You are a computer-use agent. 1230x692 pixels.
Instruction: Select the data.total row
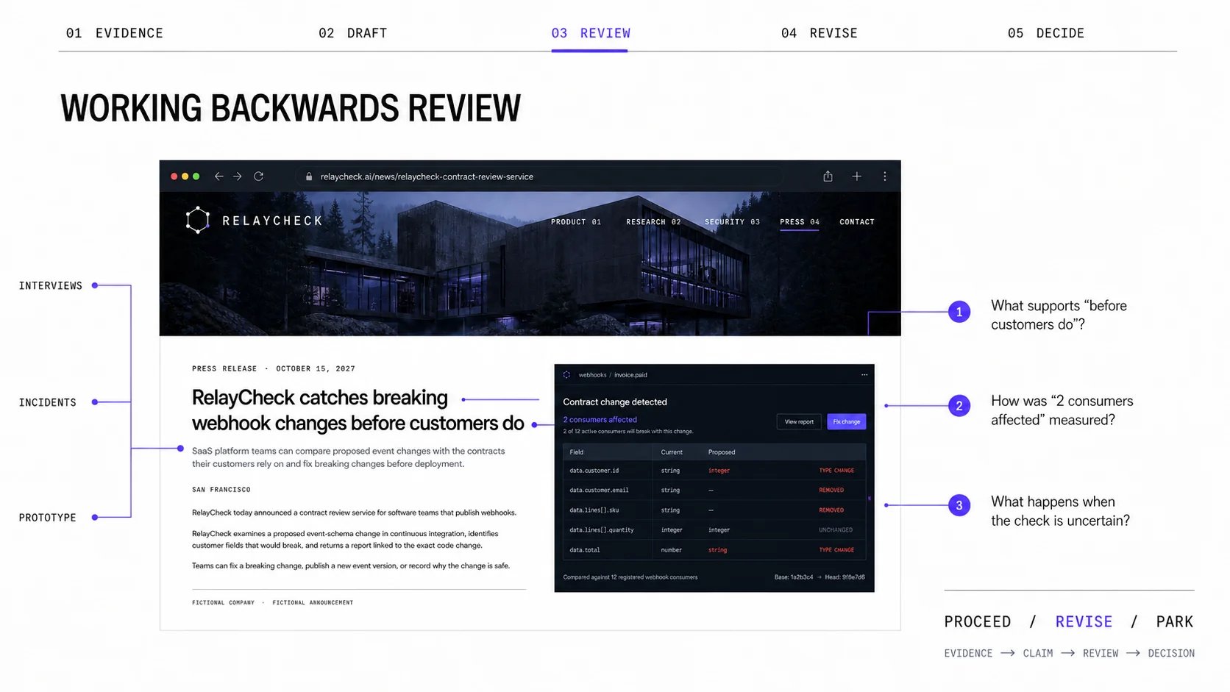point(714,550)
